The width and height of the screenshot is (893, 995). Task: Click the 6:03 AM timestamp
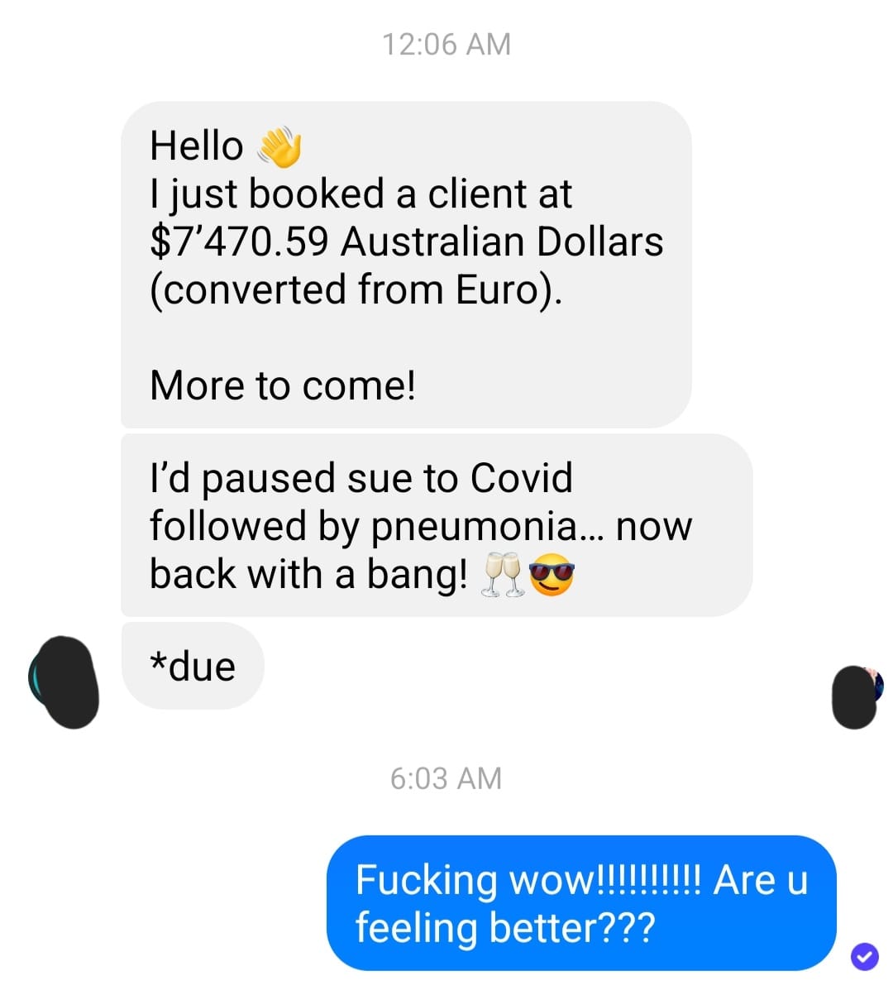(x=446, y=778)
